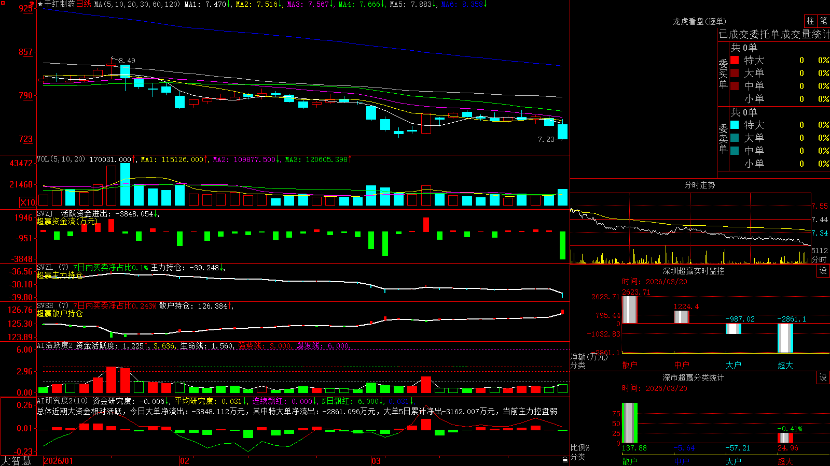Toggle the lock icon at timeline end

pyautogui.click(x=565, y=460)
